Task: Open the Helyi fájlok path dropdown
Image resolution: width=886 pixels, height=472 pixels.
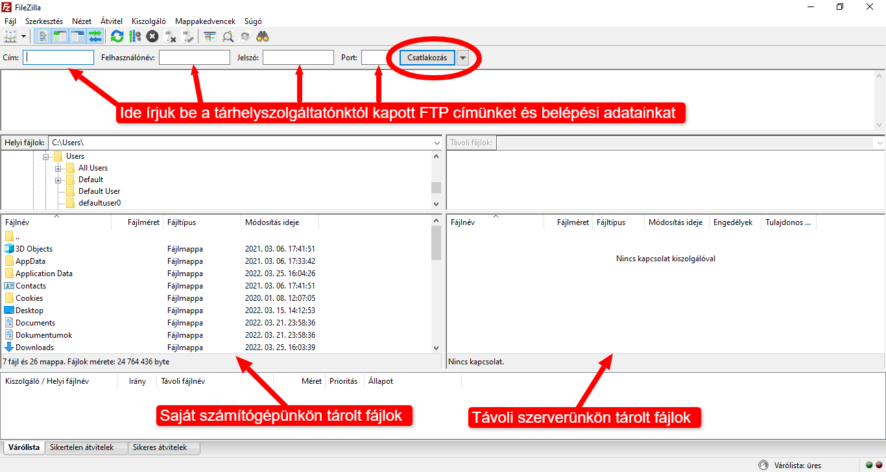Action: pos(436,143)
